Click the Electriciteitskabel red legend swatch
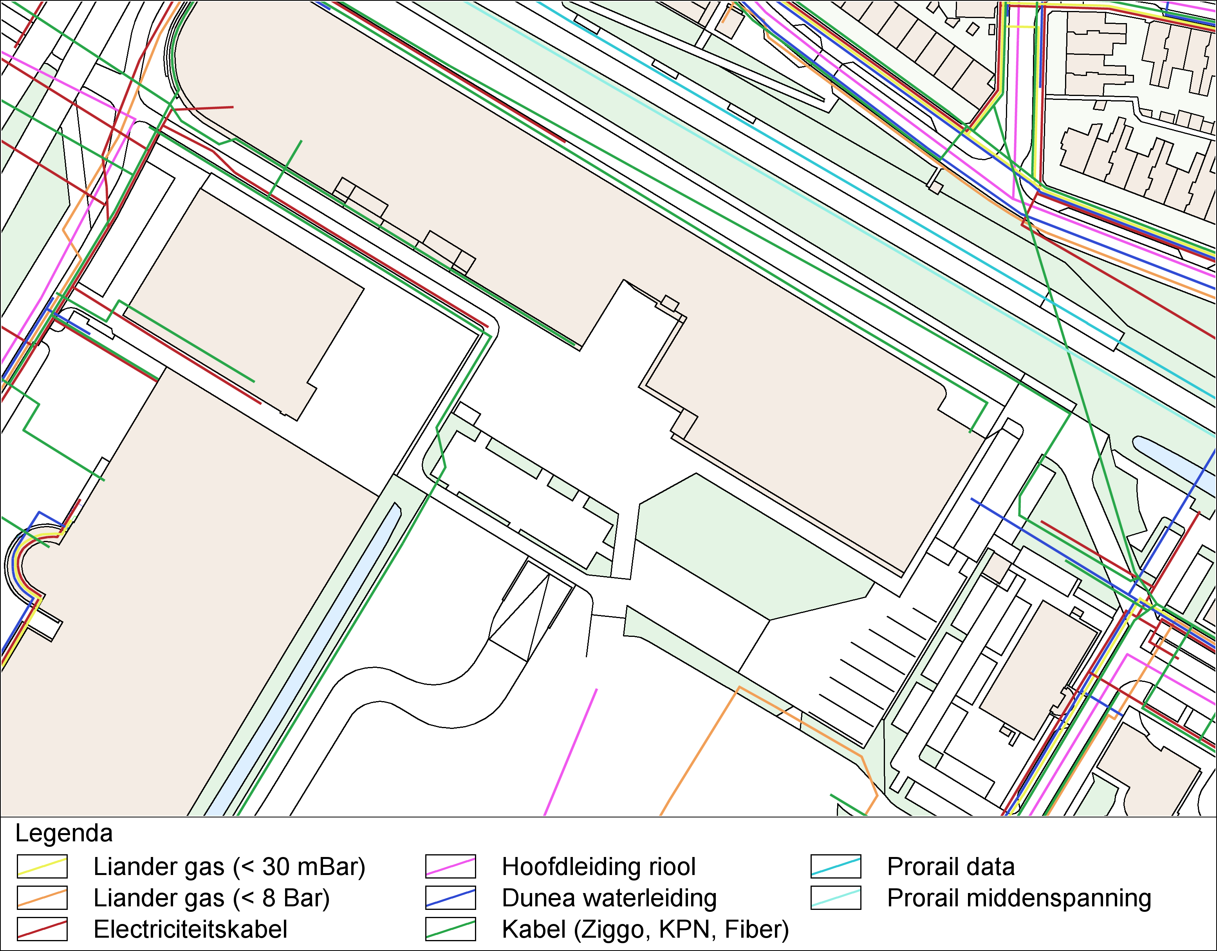Viewport: 1217px width, 951px height. tap(42, 929)
